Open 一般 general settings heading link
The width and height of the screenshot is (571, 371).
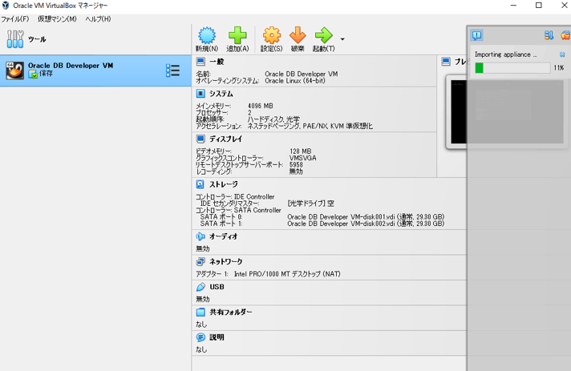(x=217, y=62)
